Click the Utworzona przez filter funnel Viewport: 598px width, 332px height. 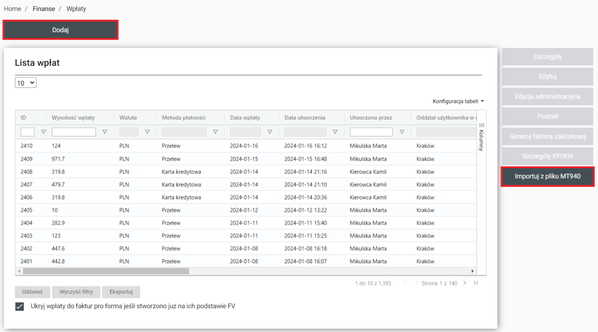tap(402, 132)
